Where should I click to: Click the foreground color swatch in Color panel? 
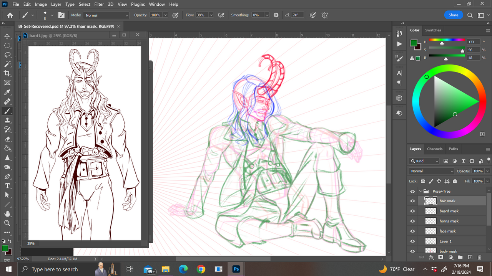[x=414, y=43]
